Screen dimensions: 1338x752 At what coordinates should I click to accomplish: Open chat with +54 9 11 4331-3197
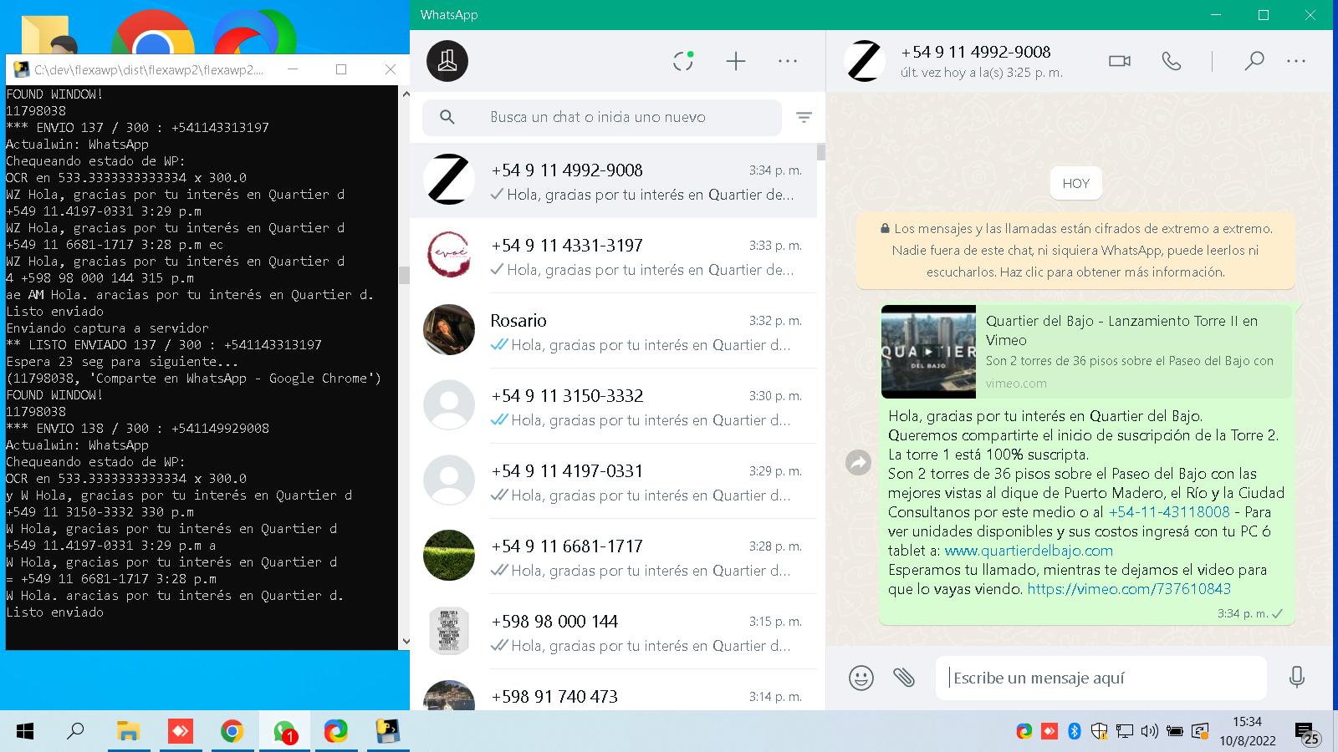click(613, 256)
